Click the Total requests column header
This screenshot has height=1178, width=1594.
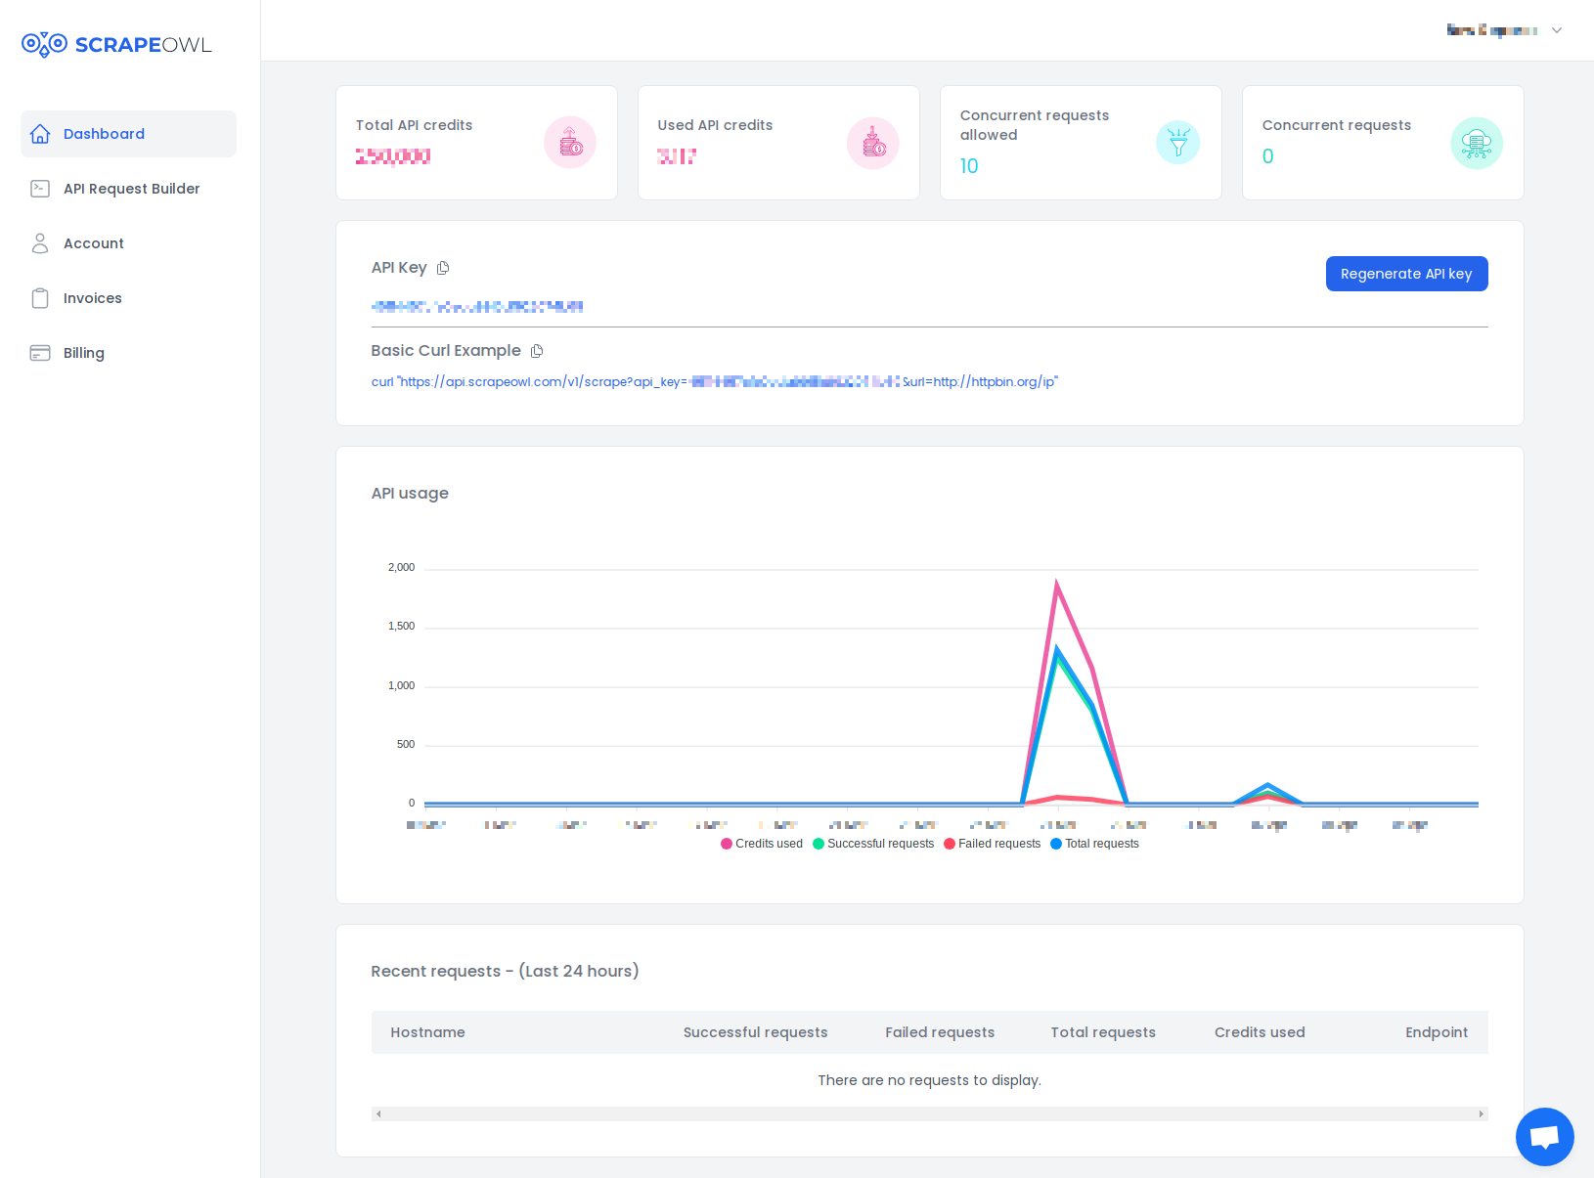[x=1103, y=1032]
